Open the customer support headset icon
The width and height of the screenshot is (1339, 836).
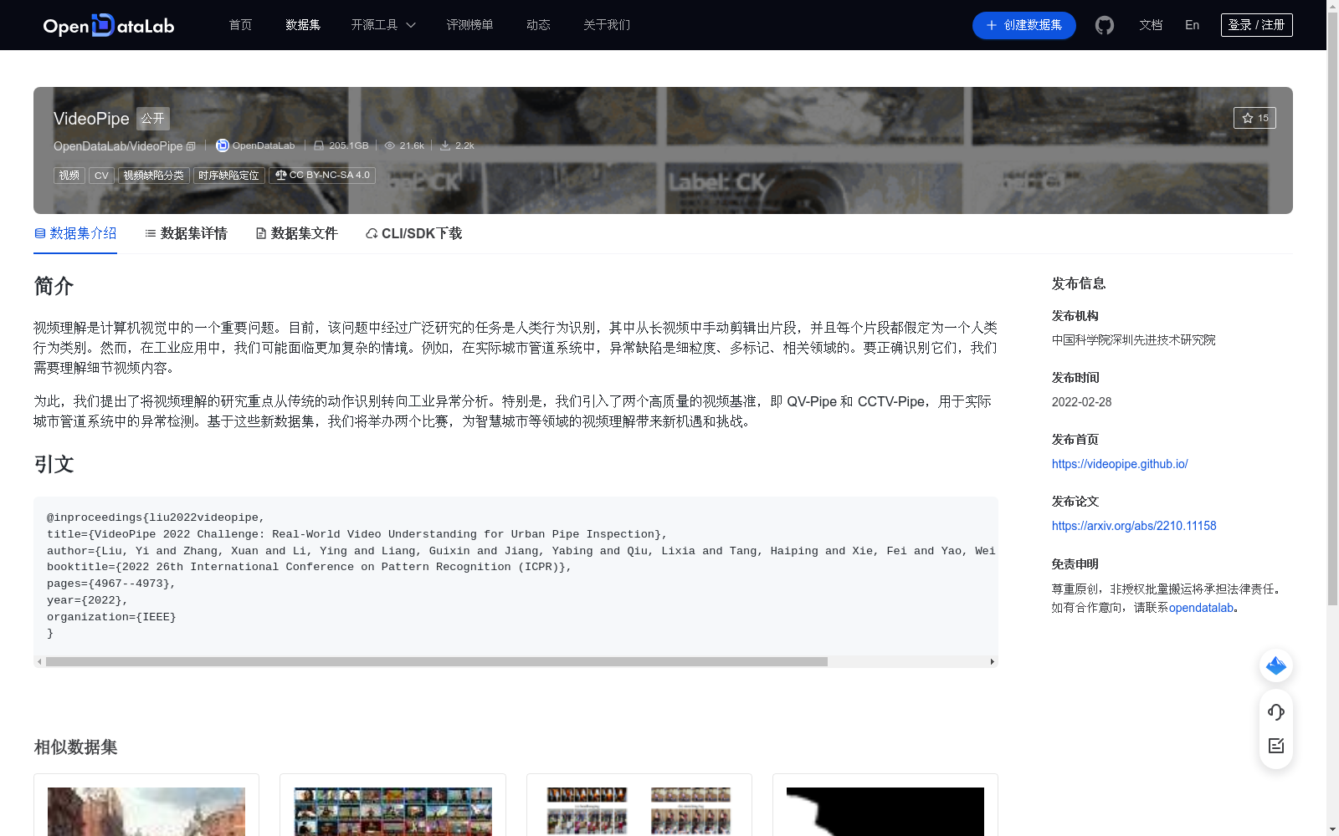pos(1276,712)
